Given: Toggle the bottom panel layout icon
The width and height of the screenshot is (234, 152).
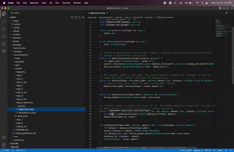Looking at the screenshot, I should pyautogui.click(x=224, y=8).
